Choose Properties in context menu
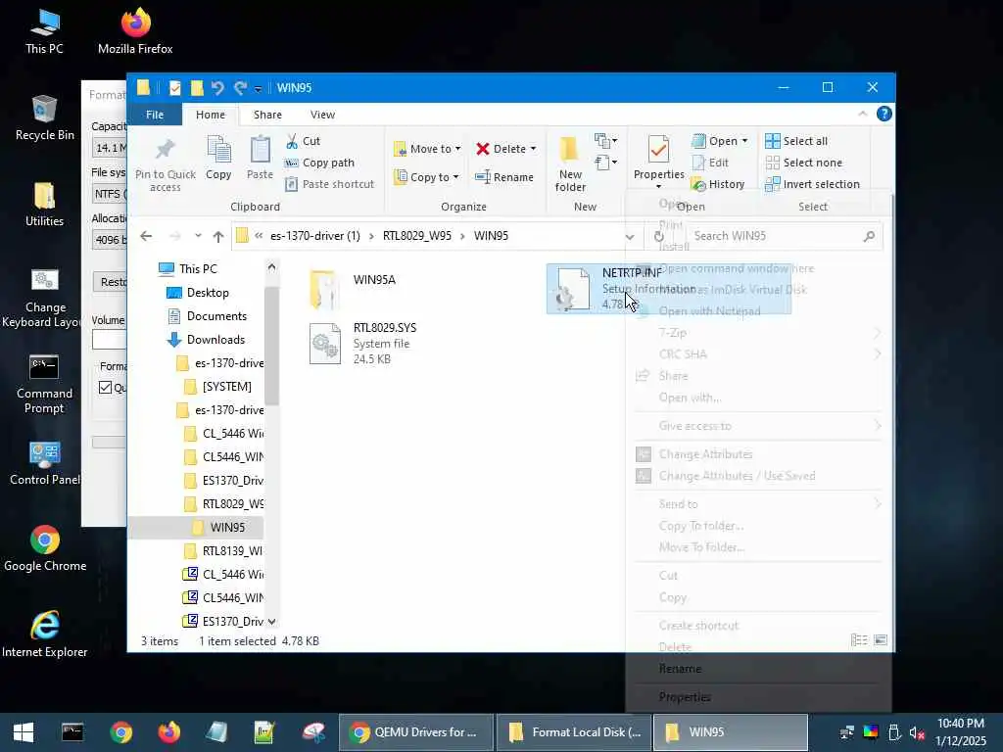 click(685, 697)
